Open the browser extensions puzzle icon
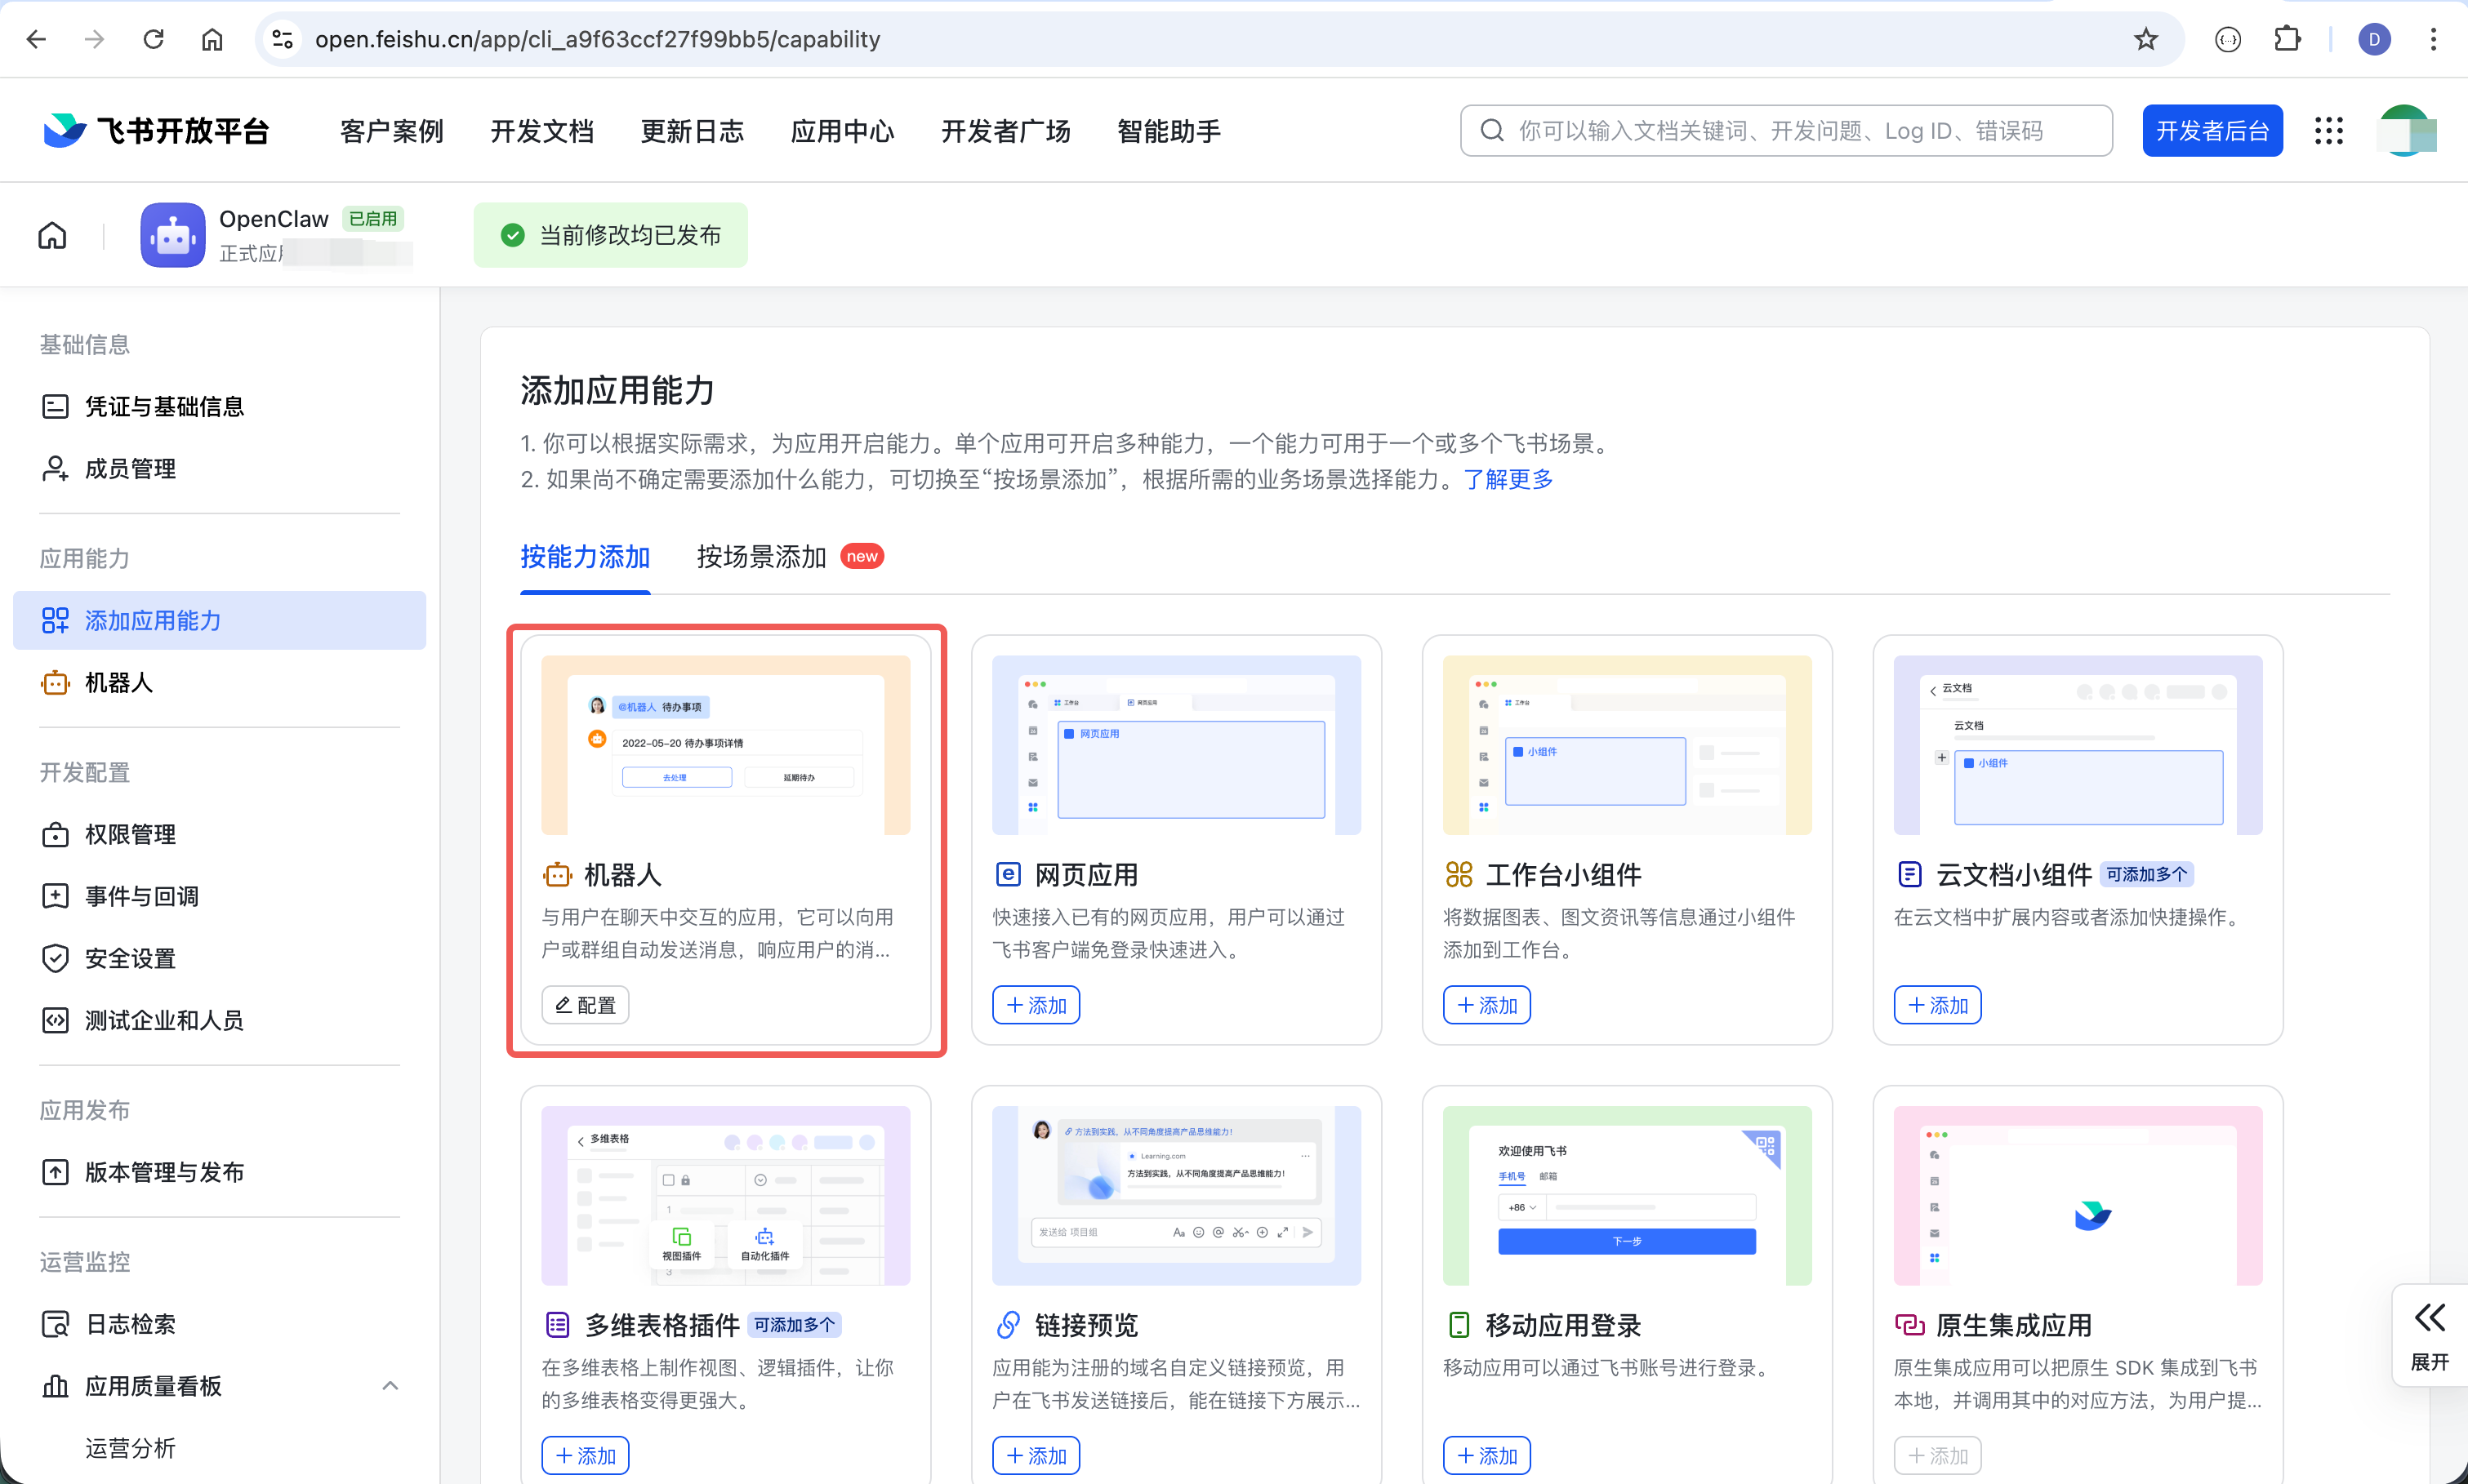Viewport: 2468px width, 1484px height. click(x=2287, y=39)
